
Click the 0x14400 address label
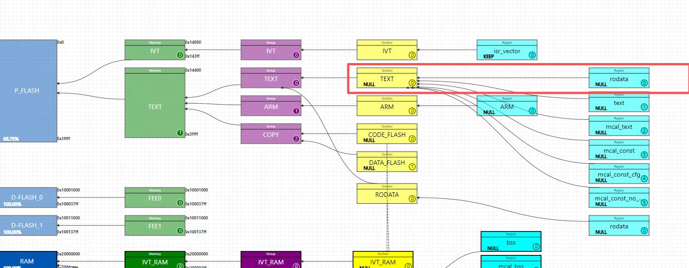coord(193,70)
